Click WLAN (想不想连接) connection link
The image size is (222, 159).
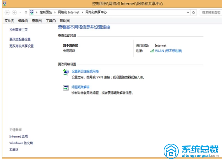[168, 51]
